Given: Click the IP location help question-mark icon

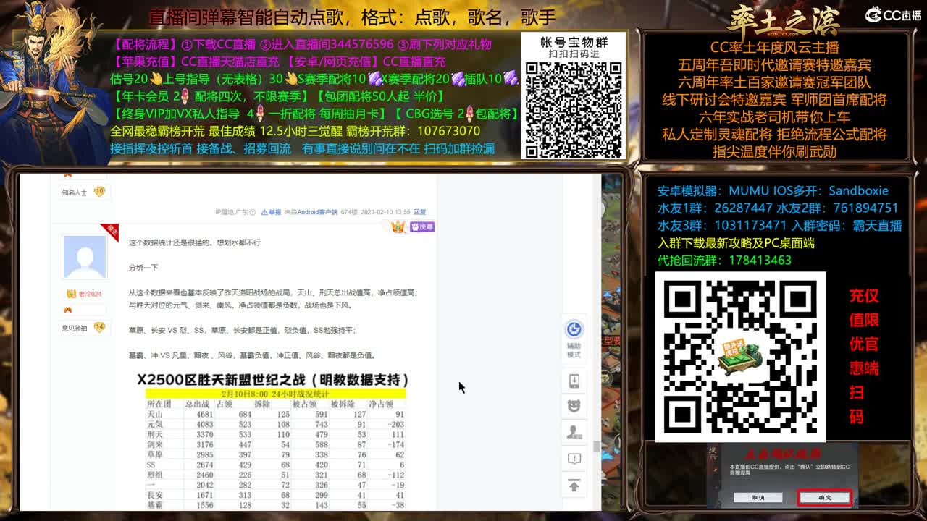Looking at the screenshot, I should (253, 211).
